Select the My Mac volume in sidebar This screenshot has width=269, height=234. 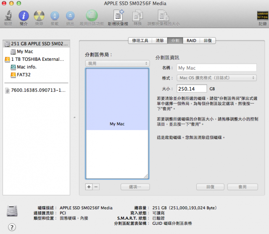click(x=37, y=51)
